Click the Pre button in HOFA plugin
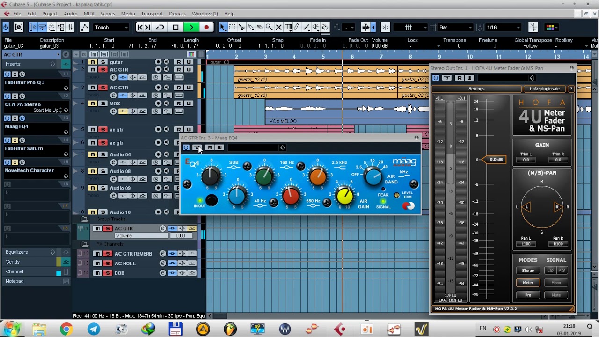This screenshot has width=599, height=337. pyautogui.click(x=528, y=295)
